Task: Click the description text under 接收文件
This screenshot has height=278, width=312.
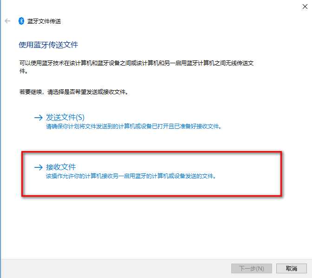Action: (x=131, y=176)
